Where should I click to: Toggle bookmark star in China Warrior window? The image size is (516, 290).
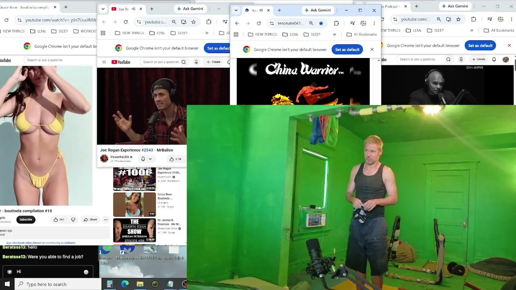pos(321,23)
